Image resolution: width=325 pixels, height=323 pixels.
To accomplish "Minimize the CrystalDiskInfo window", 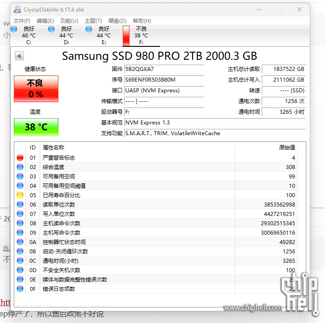I will (259, 9).
